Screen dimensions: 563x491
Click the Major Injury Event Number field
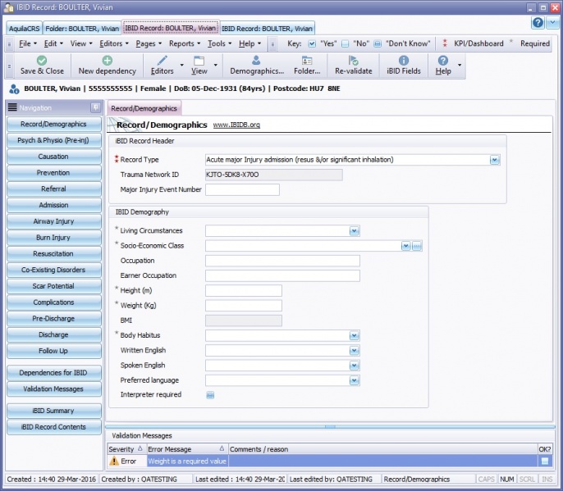[242, 189]
